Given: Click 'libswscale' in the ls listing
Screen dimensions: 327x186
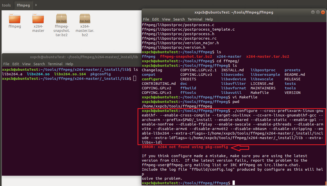Looking at the screenshot, I should (x=262, y=79).
